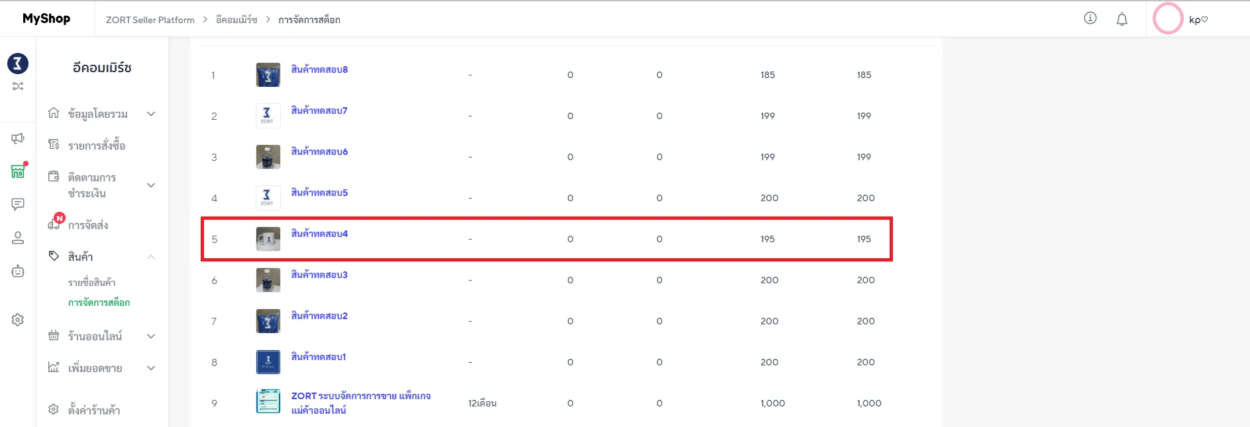Click the ZORT round logo icon
The height and width of the screenshot is (427, 1250).
pyautogui.click(x=18, y=63)
